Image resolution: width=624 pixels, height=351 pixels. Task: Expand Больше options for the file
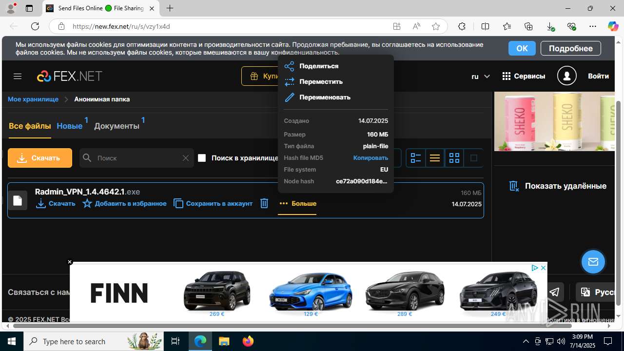(x=297, y=203)
